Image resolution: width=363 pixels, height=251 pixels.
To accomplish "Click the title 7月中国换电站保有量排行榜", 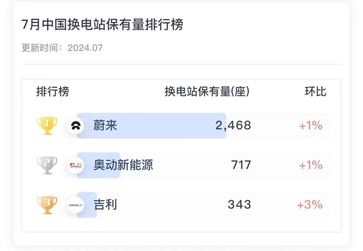I will [x=102, y=24].
